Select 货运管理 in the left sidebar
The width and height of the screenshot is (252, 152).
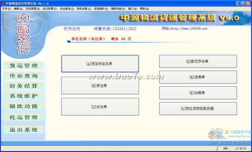[24, 65]
